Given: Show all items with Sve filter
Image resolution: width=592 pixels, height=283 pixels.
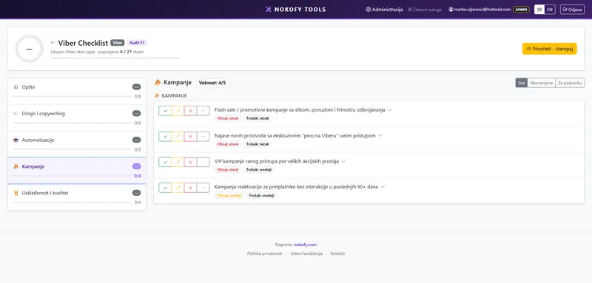Looking at the screenshot, I should (522, 83).
